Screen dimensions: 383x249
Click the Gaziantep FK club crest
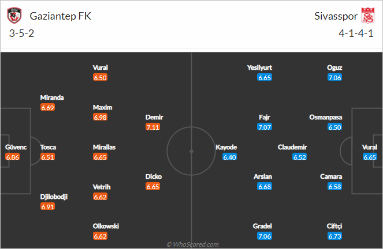pos(14,16)
